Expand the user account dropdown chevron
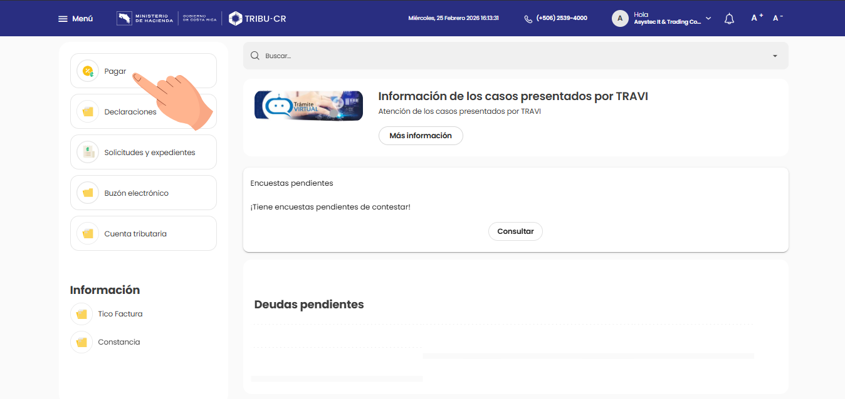 pos(708,19)
